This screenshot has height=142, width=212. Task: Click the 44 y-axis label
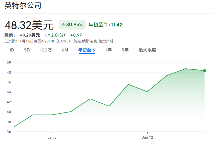tap(9, 92)
